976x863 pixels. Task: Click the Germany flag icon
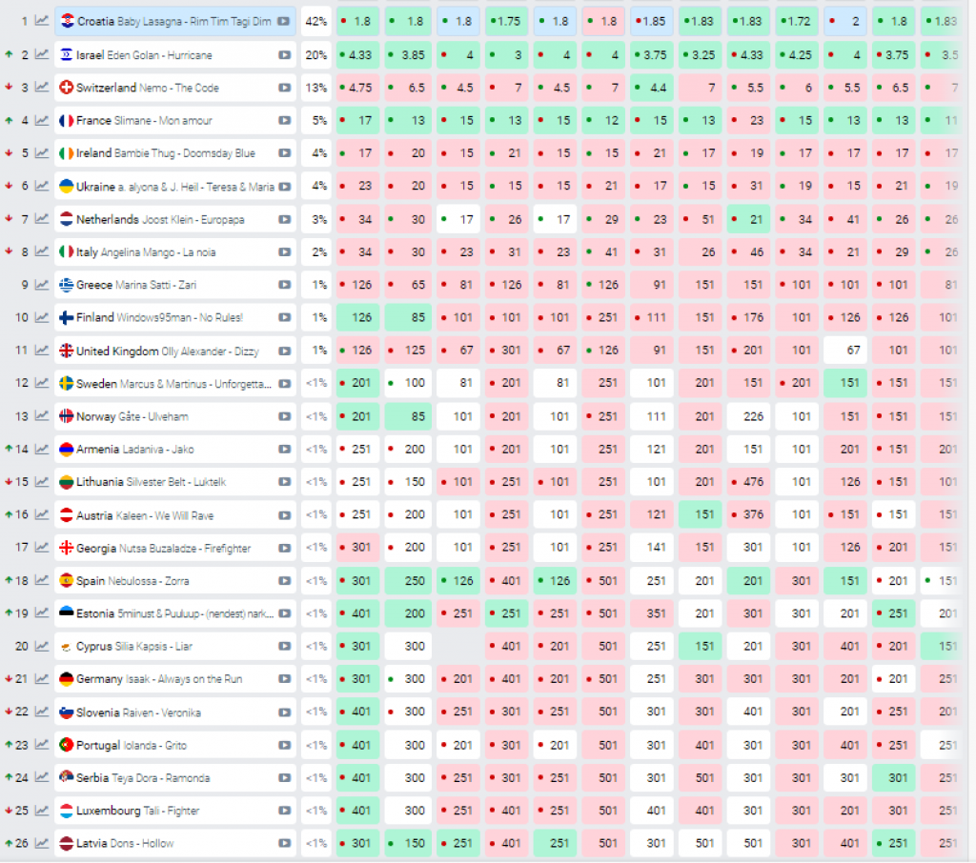[67, 679]
